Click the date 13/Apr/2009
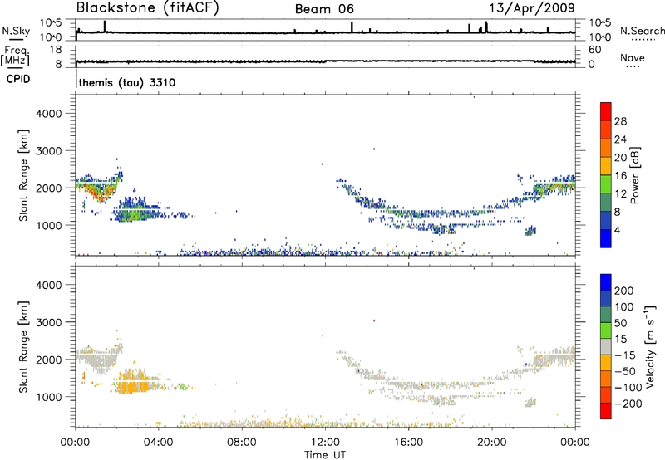 (532, 8)
